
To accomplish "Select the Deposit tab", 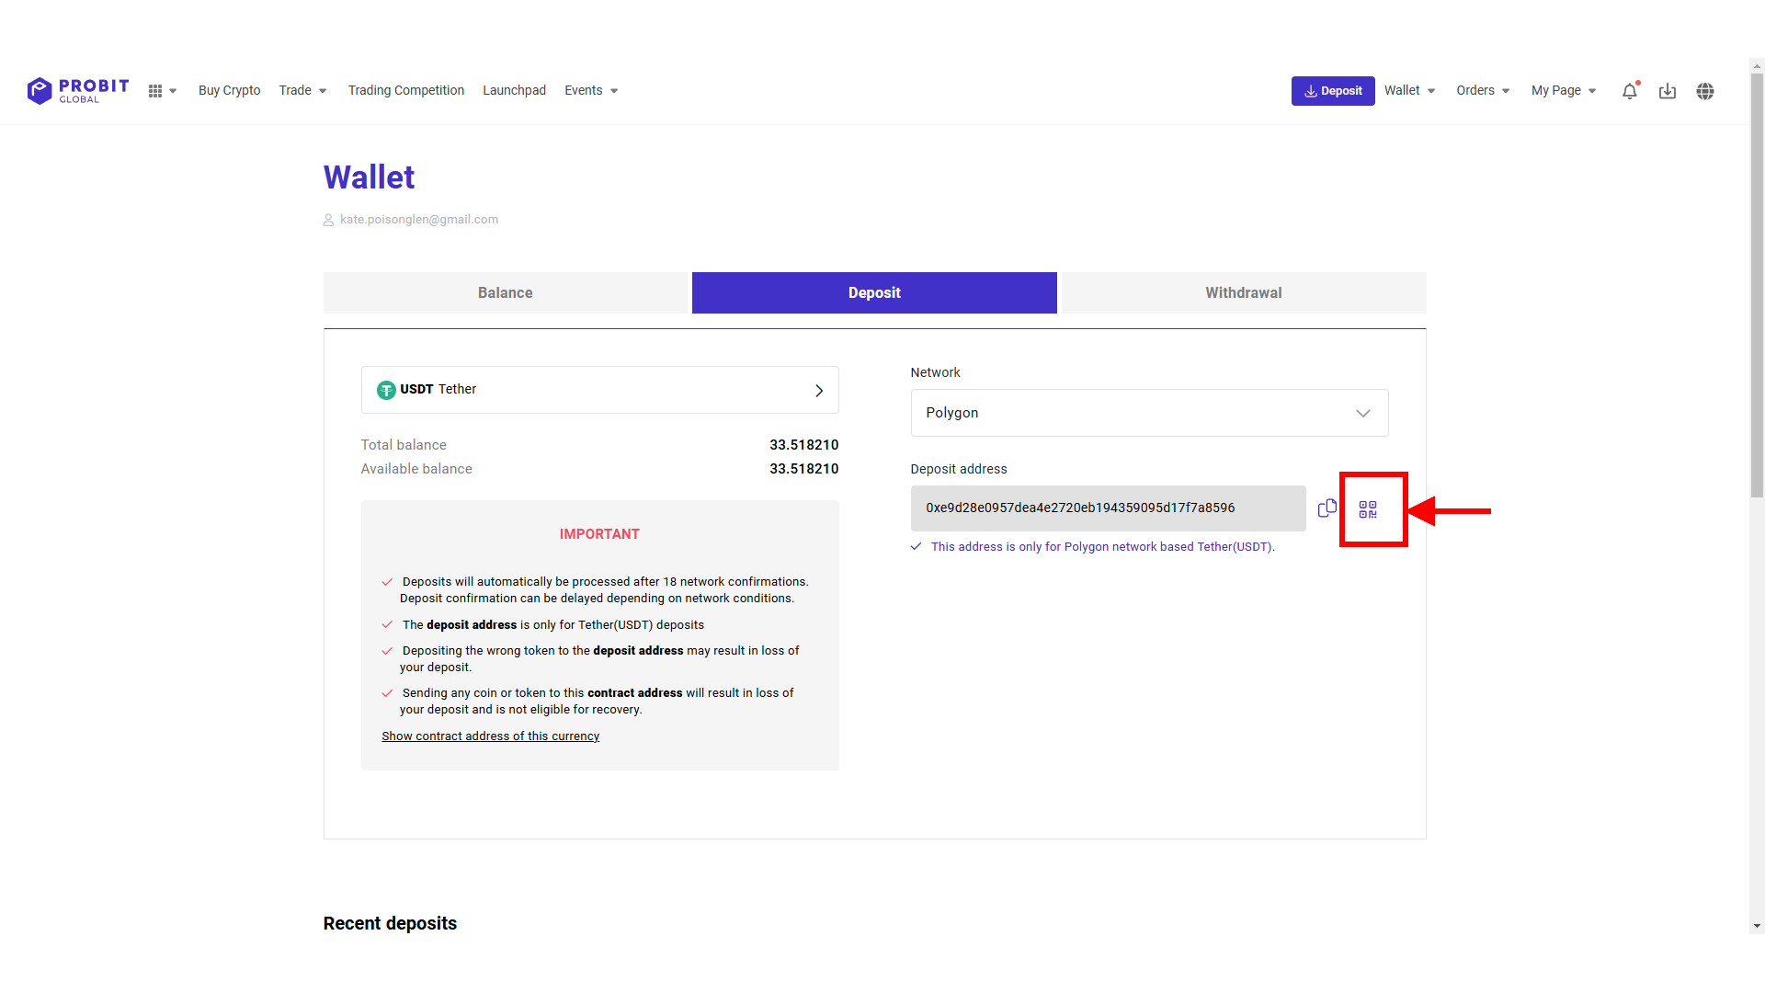I will point(874,292).
